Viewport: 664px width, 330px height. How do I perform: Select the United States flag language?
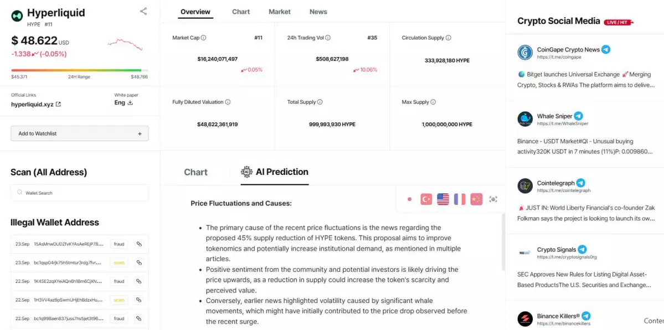tap(443, 199)
